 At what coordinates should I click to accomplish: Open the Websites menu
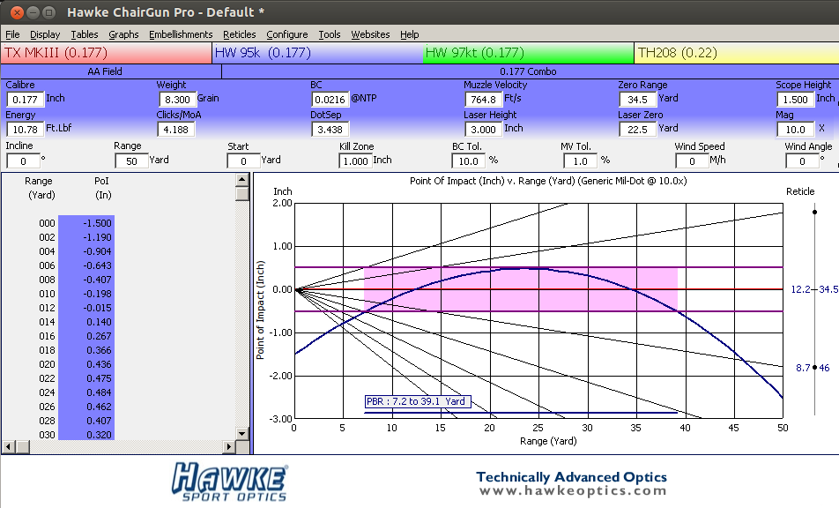tap(370, 34)
